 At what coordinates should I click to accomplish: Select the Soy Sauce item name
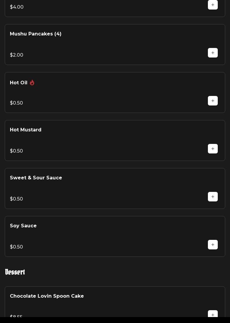pyautogui.click(x=23, y=226)
